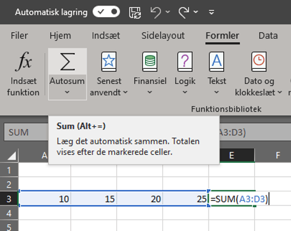
Task: Click the save icon in title bar
Action: (135, 13)
